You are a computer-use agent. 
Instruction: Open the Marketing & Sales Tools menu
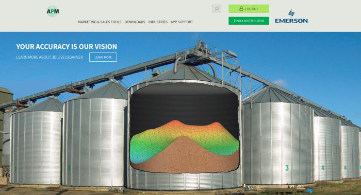click(100, 22)
